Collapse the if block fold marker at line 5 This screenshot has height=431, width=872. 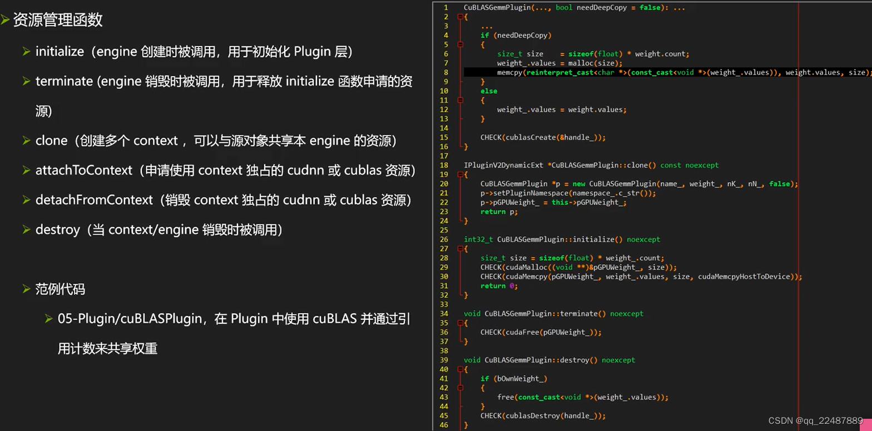[460, 44]
